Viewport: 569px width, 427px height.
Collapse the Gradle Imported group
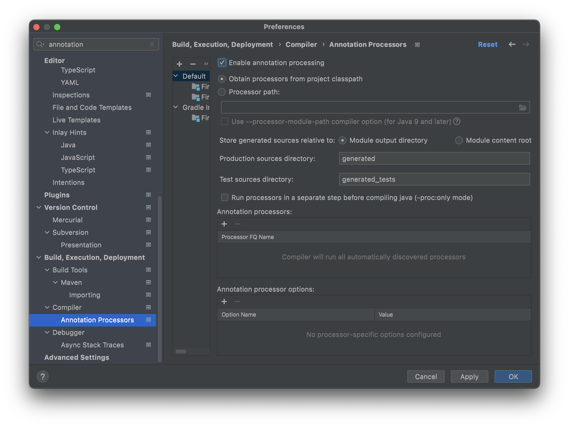tap(175, 107)
